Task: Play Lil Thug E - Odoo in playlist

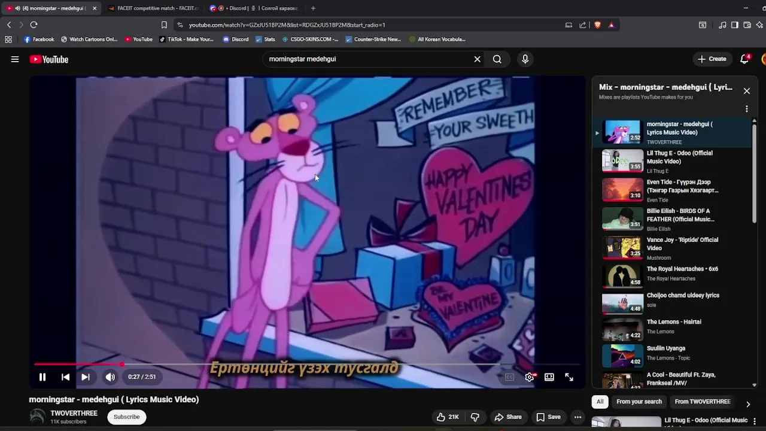Action: [x=673, y=161]
